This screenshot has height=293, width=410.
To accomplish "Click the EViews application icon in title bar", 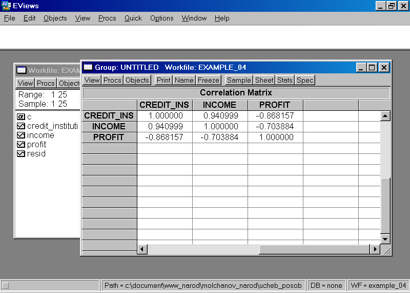I will [x=6, y=6].
